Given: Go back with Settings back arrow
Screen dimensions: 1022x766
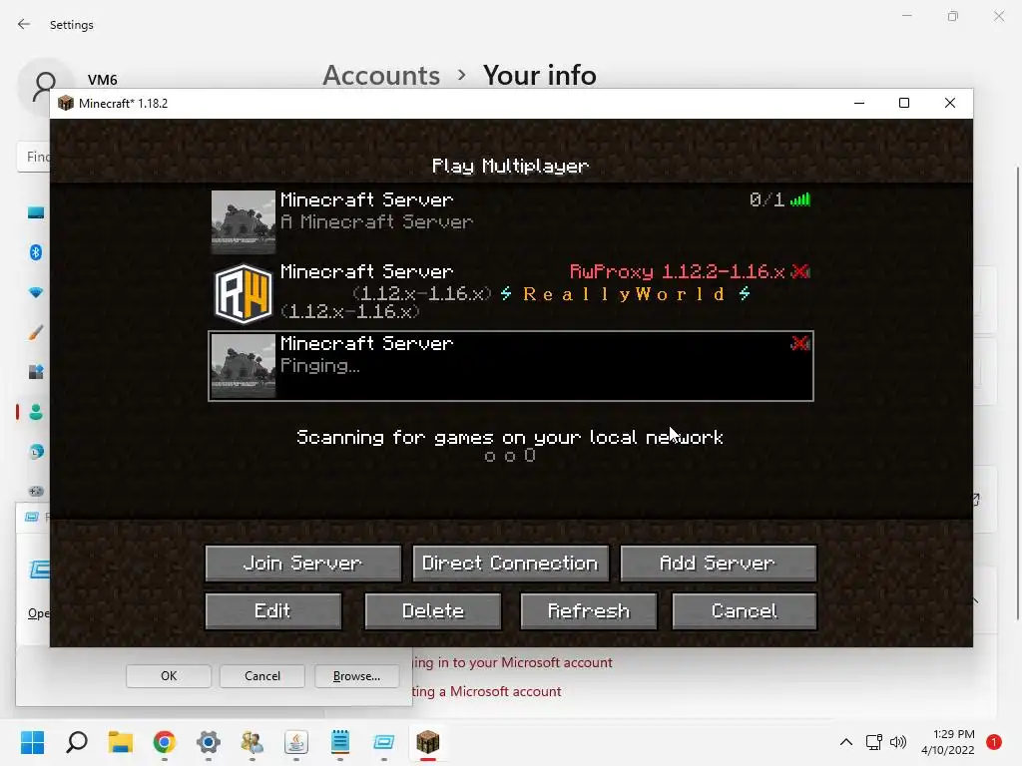Looking at the screenshot, I should [x=24, y=24].
